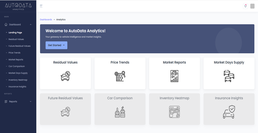This screenshot has height=133, width=258.
Task: Go to Future Residual Values in sidebar
Action: click(19, 46)
